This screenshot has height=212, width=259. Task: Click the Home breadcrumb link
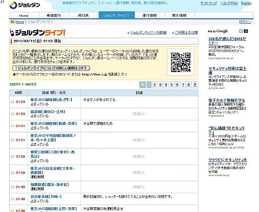point(20,22)
